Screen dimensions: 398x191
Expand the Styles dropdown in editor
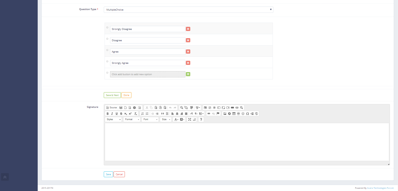click(113, 119)
